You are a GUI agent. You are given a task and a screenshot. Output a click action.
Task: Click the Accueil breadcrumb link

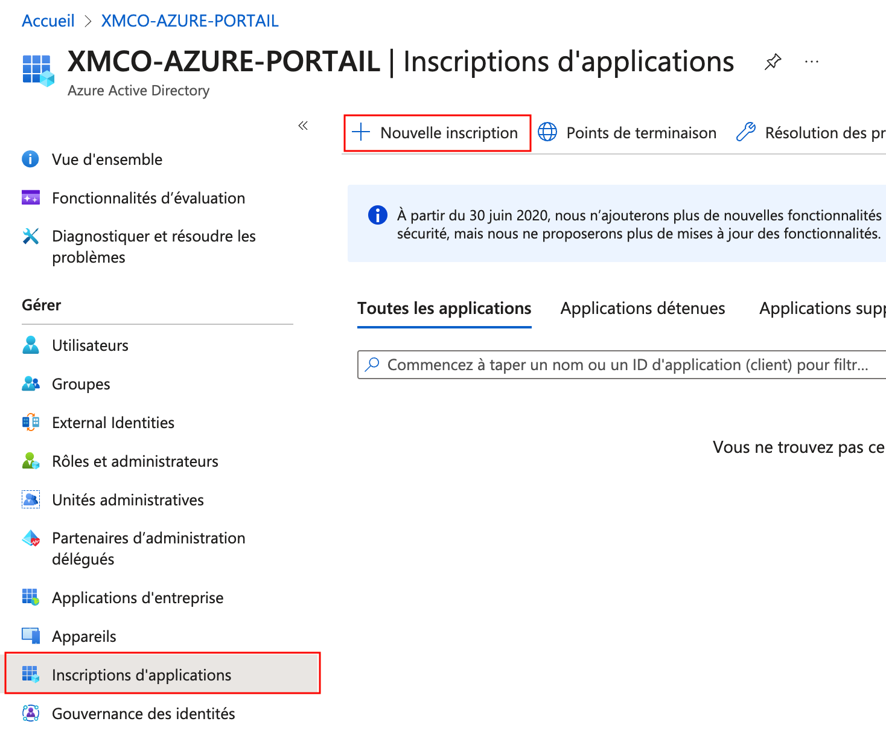click(48, 21)
